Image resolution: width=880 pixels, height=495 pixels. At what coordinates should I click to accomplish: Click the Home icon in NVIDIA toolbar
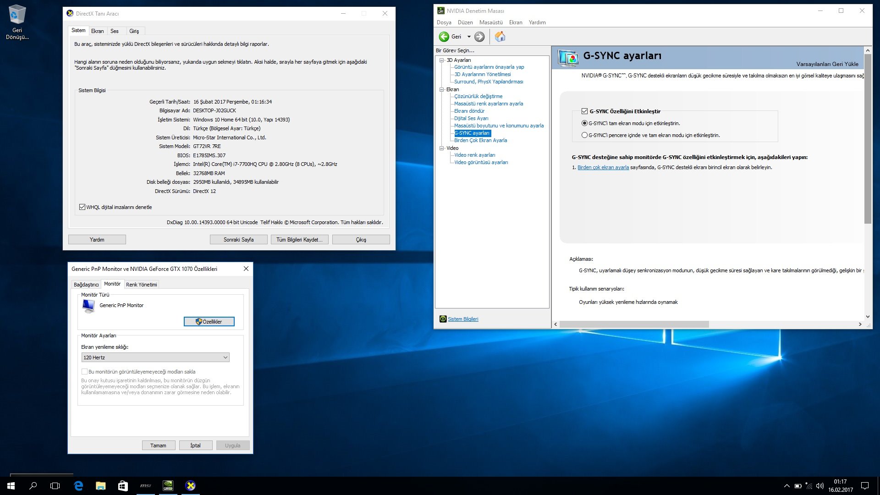tap(500, 37)
